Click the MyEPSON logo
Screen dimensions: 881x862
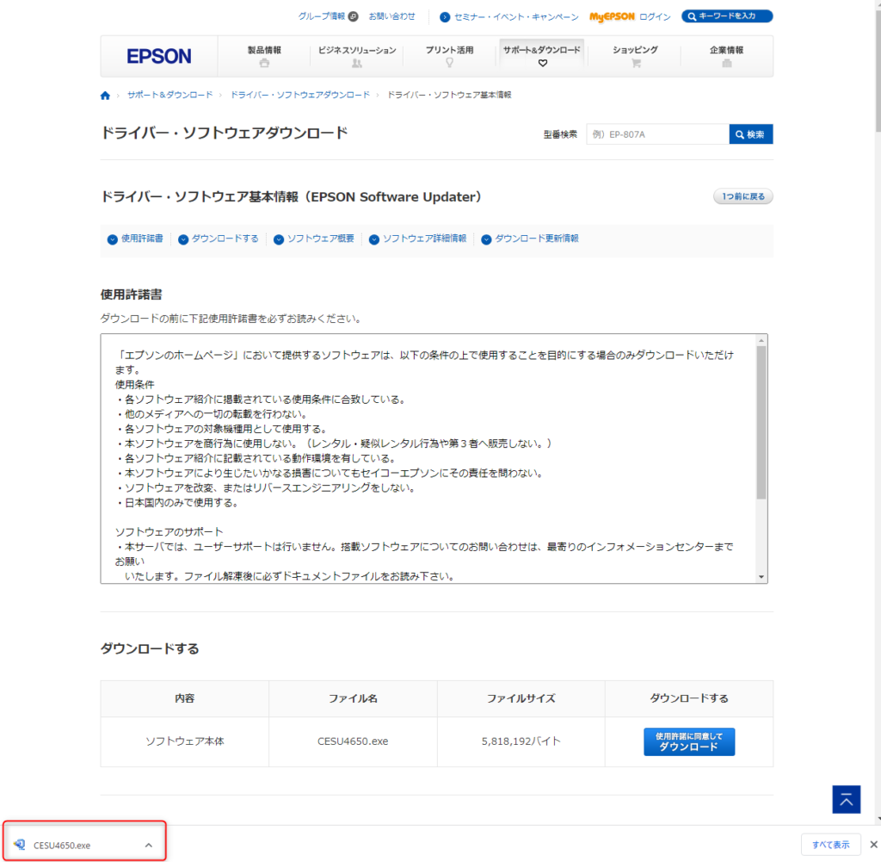(x=612, y=17)
